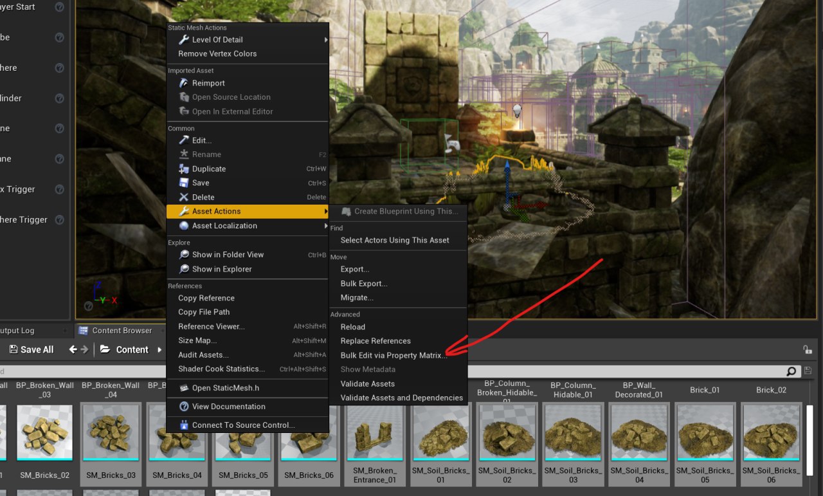This screenshot has width=823, height=496.
Task: Choose Size Map... entry
Action: (x=248, y=340)
